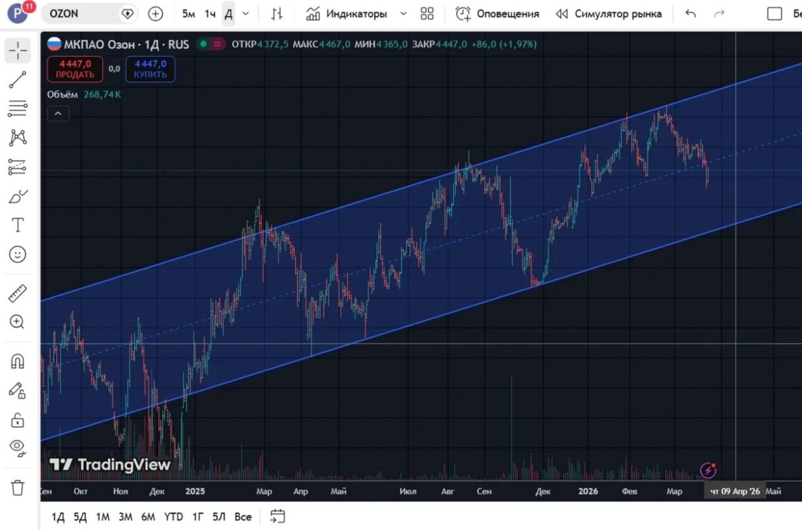Toggle hide all drawings eye icon
This screenshot has width=802, height=530.
[x=17, y=448]
